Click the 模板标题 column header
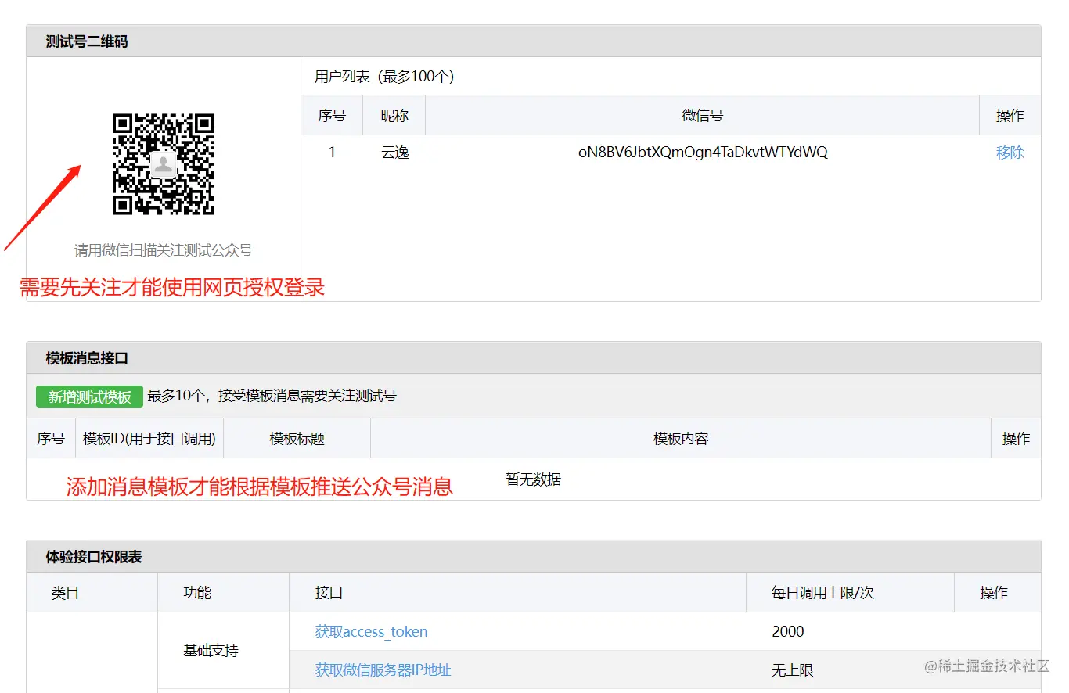Screen dimensions: 1069x693 (297, 439)
